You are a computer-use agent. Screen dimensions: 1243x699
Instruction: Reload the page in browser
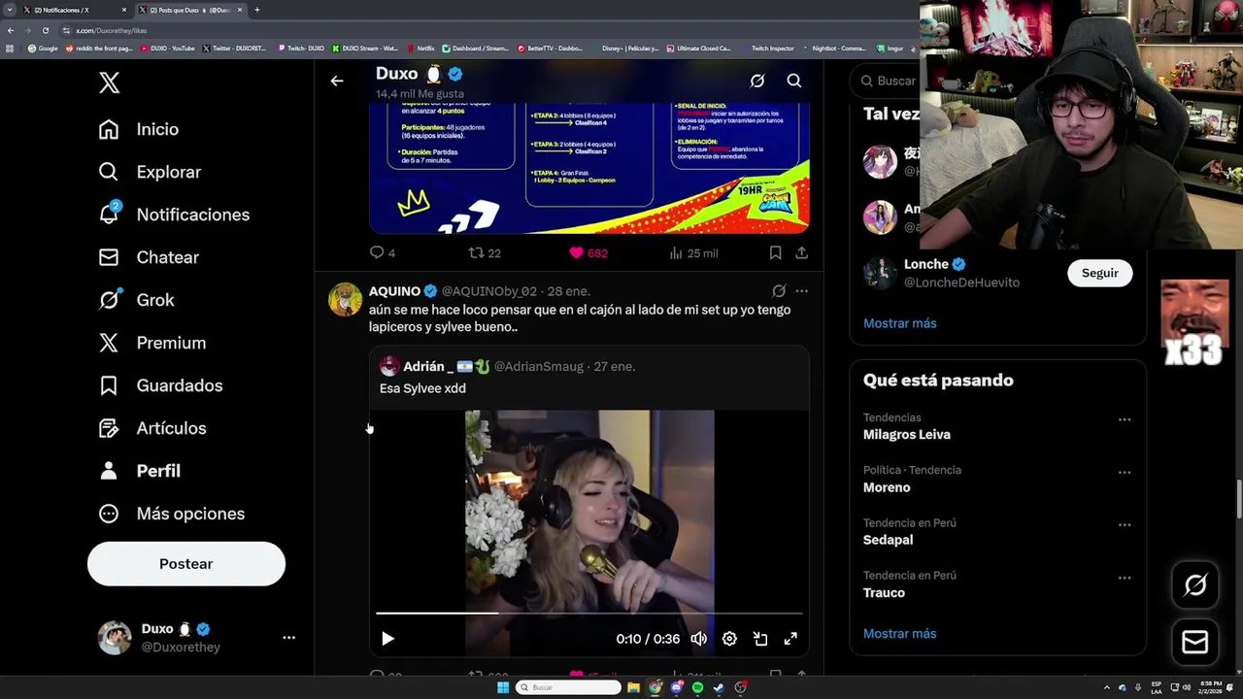pos(45,30)
